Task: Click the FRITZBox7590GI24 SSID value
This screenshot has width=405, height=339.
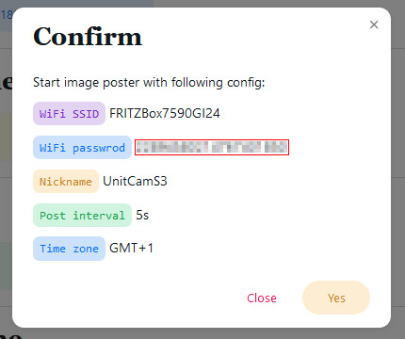Action: click(165, 113)
